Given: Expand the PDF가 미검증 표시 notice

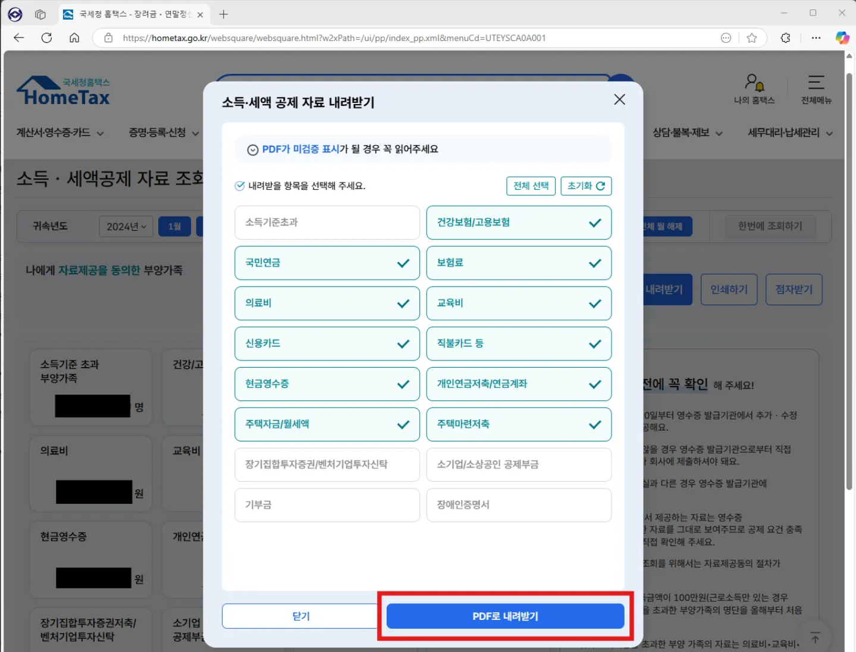Looking at the screenshot, I should click(423, 149).
